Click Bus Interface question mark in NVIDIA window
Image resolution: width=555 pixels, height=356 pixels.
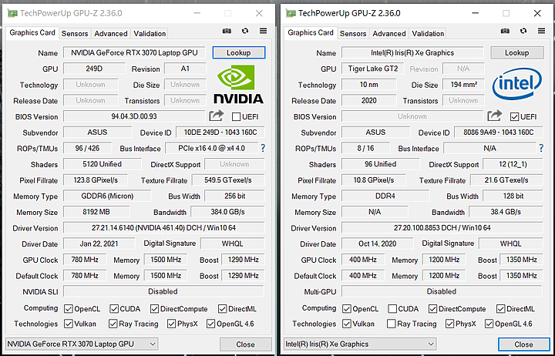coord(263,148)
